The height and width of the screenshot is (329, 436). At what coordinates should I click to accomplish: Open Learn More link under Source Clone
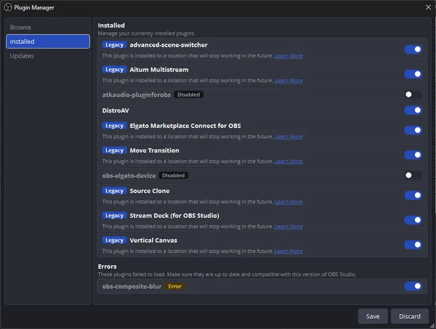coord(288,202)
